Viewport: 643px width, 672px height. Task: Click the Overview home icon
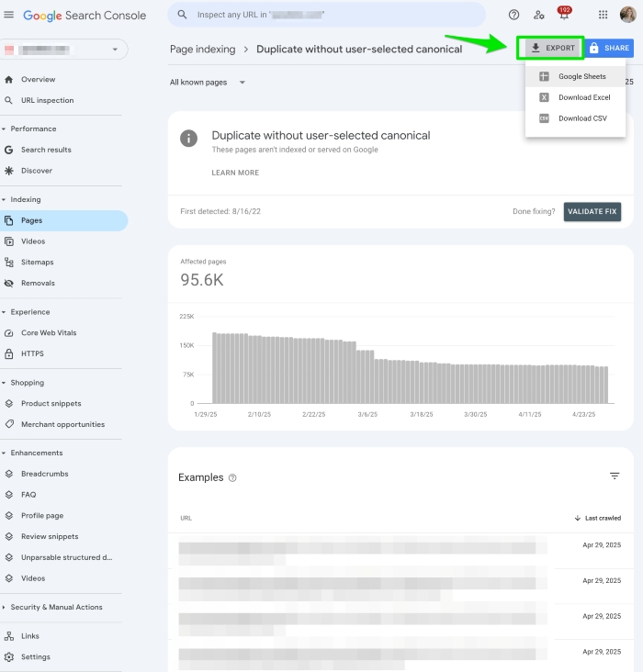click(x=8, y=79)
